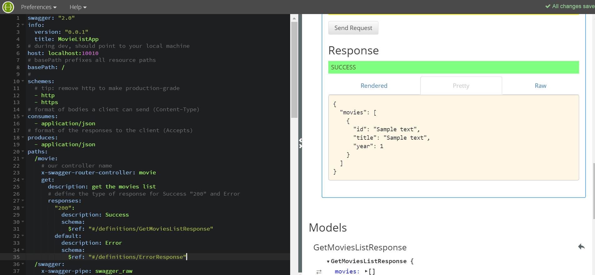Fold the get block at line 24

(23, 180)
